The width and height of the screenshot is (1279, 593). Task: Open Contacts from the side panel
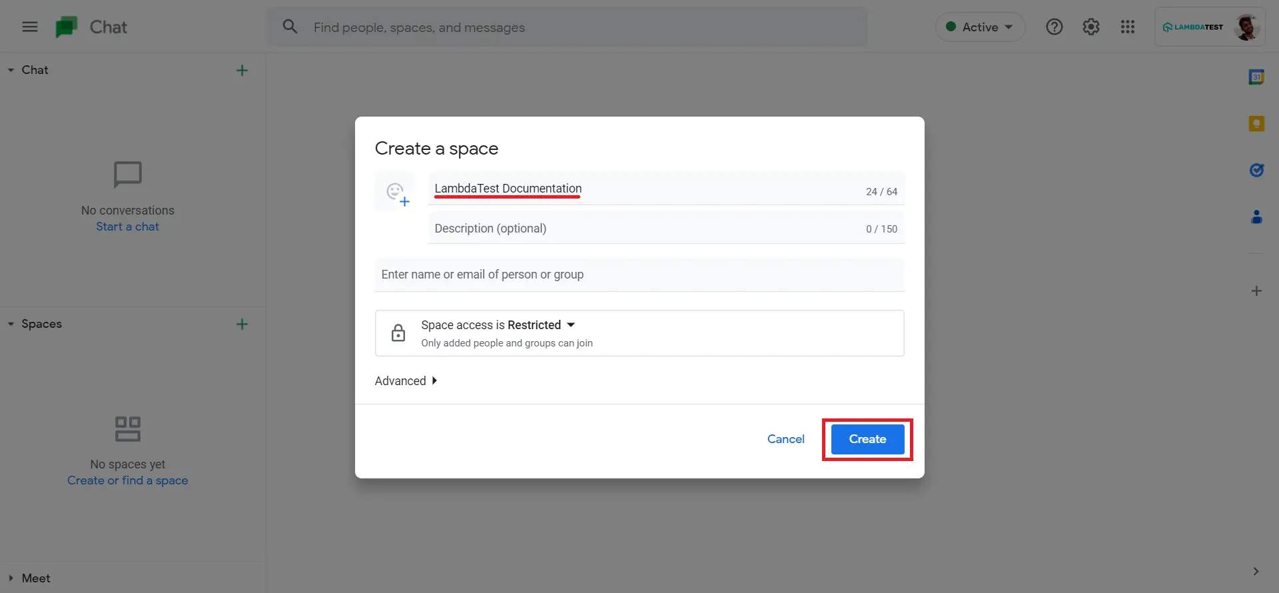coord(1256,217)
